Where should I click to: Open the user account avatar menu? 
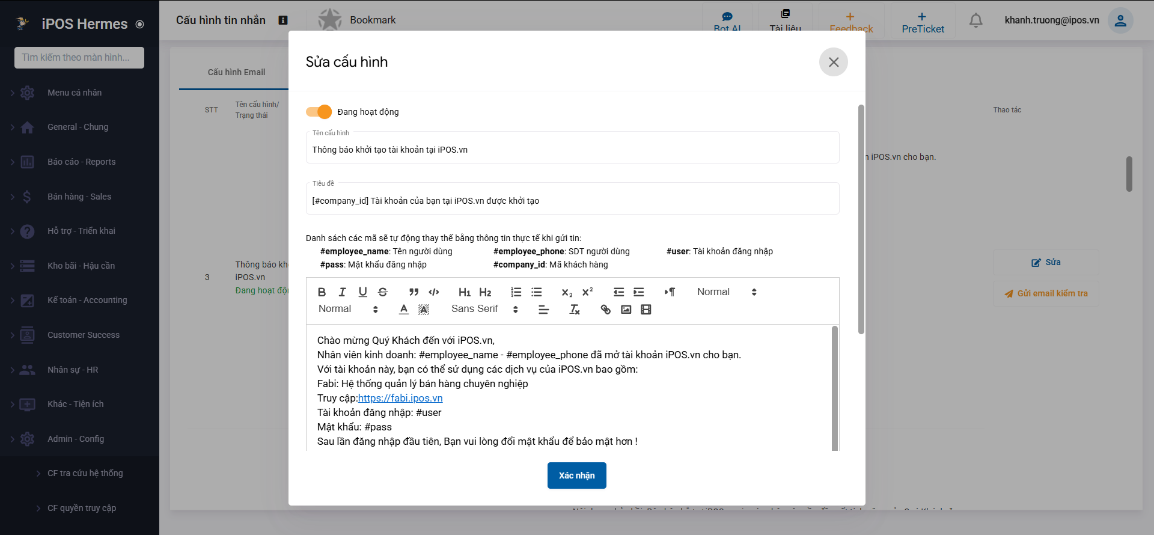1120,20
